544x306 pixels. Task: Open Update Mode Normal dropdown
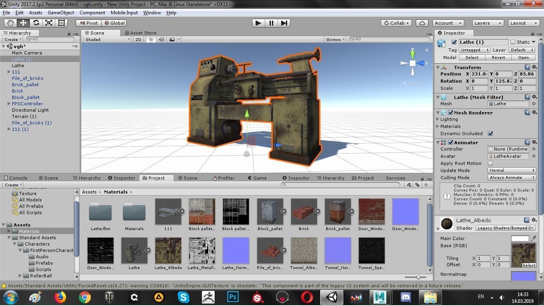(x=512, y=170)
